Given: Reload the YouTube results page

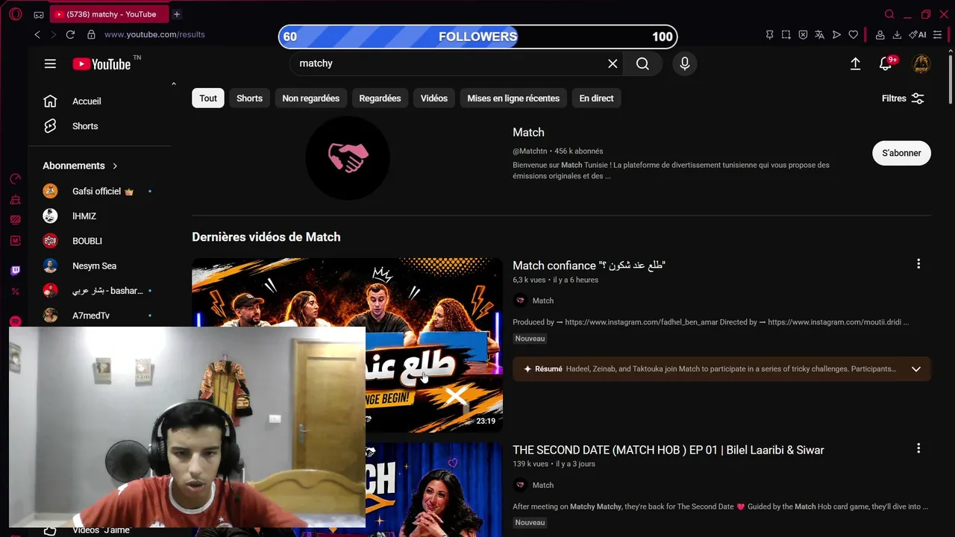Looking at the screenshot, I should [70, 34].
